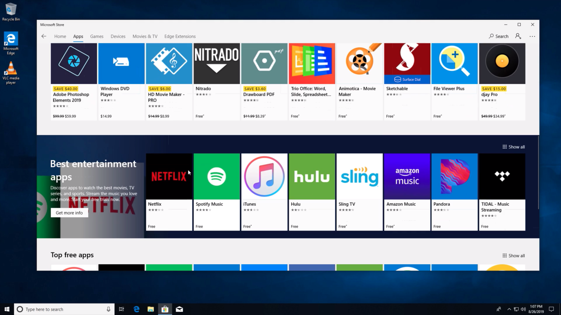Open the volume control in system tray

pos(523,309)
